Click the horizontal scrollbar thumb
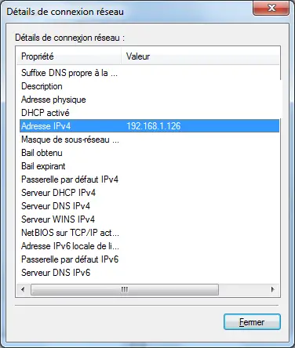 (125, 289)
